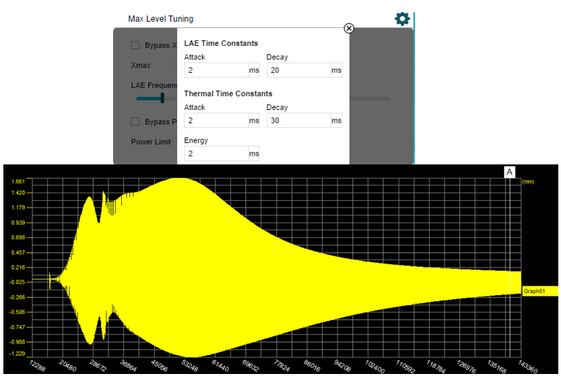Click the Xmax parameter label
The width and height of the screenshot is (561, 376).
pos(141,65)
